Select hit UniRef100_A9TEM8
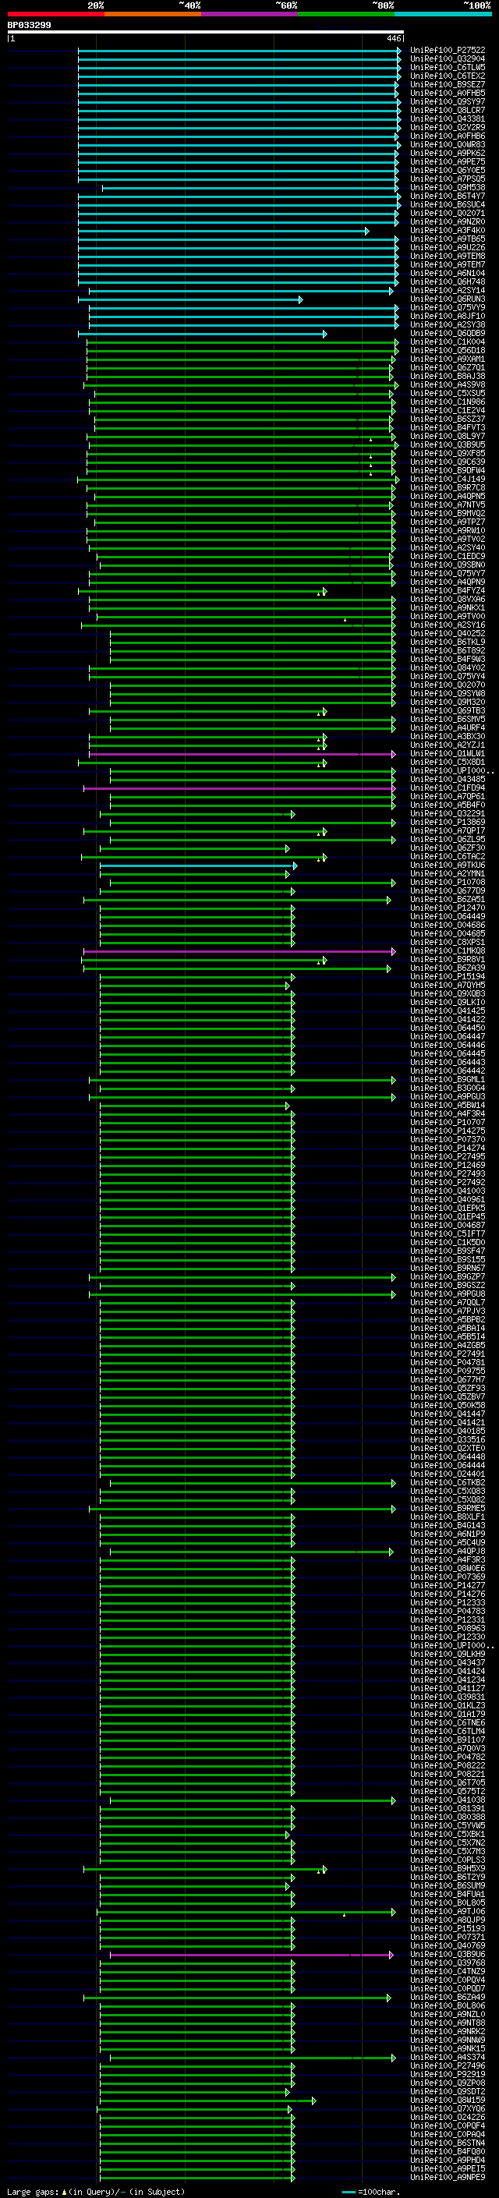 click(x=448, y=256)
